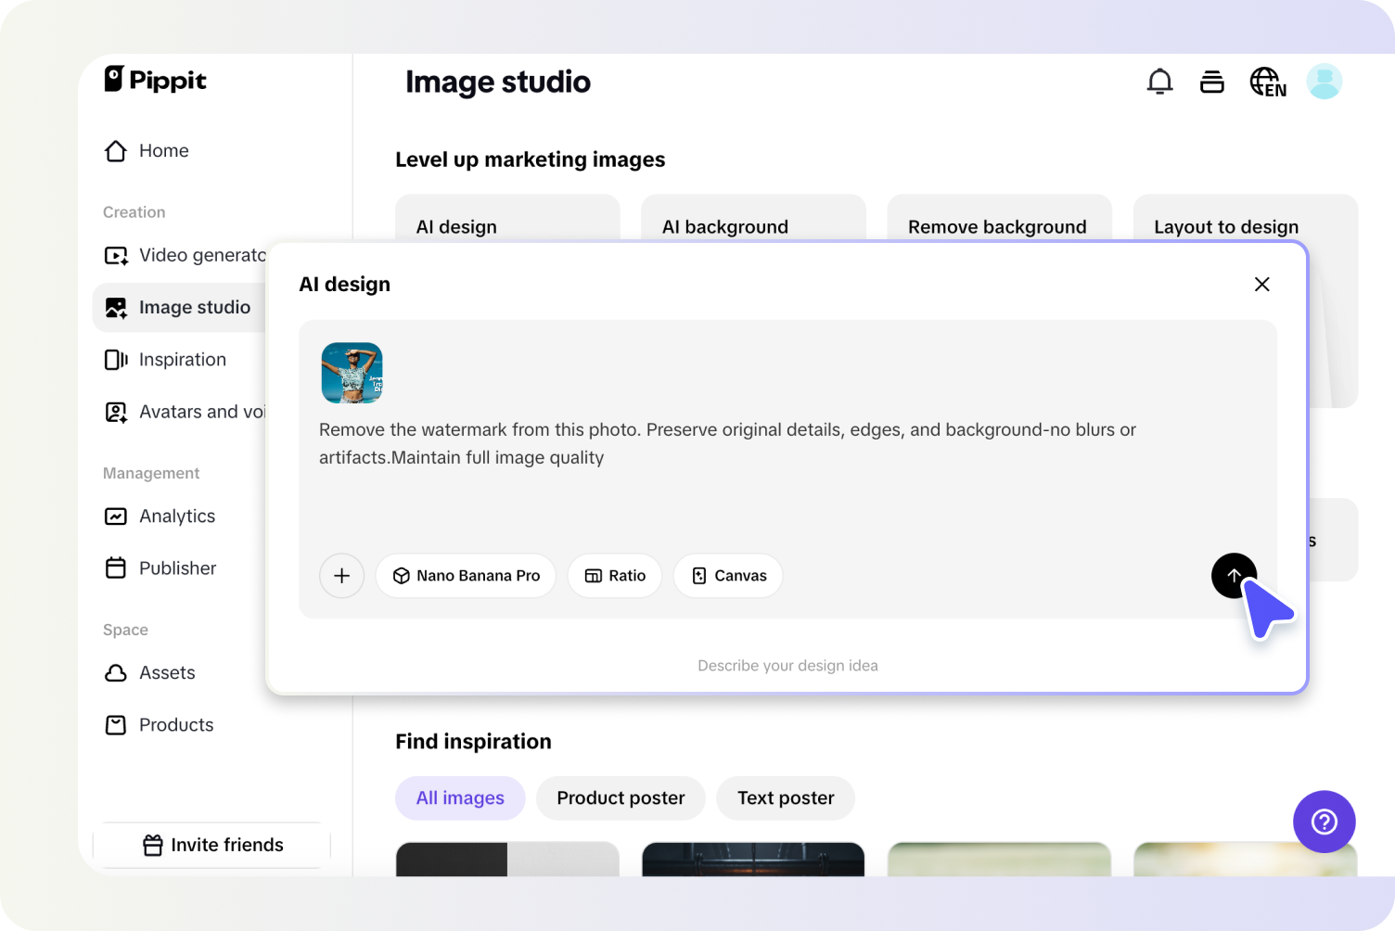Image resolution: width=1395 pixels, height=931 pixels.
Task: Open the user profile avatar
Action: click(x=1324, y=82)
